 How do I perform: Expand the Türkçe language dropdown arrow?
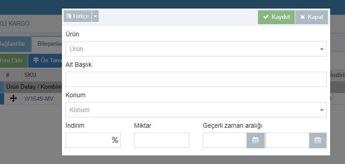[x=95, y=16]
